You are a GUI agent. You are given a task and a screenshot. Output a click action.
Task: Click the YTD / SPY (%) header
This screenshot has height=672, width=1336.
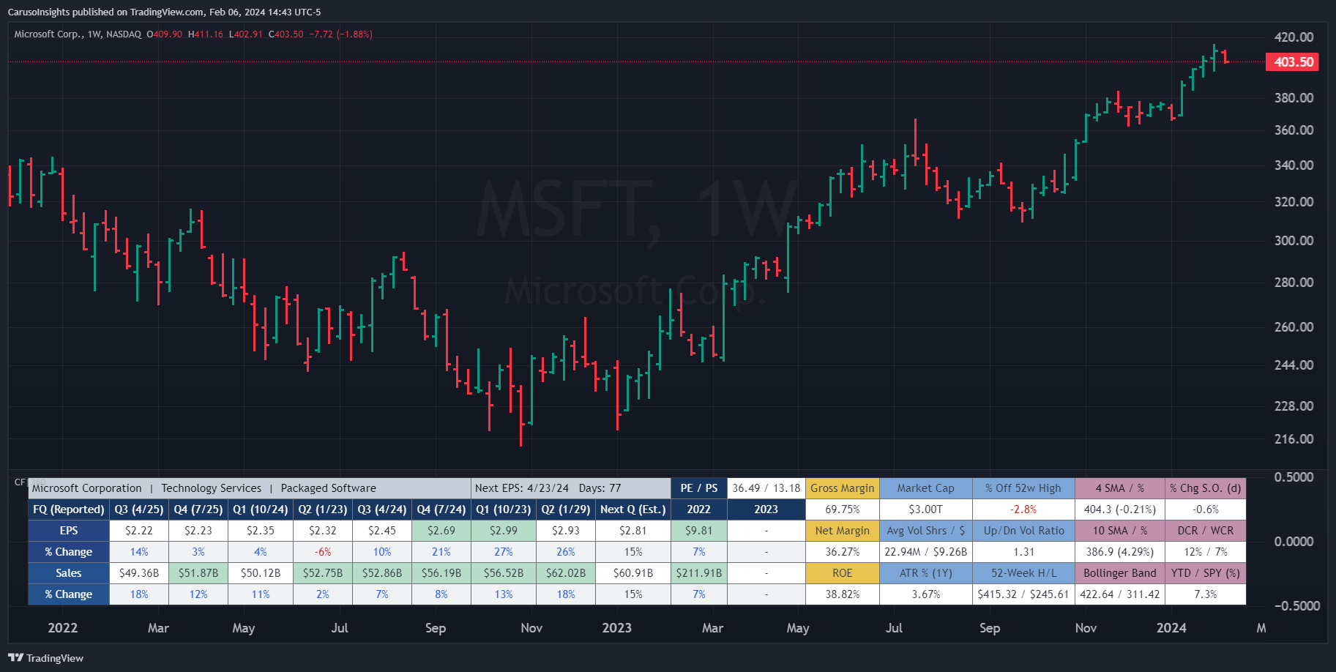pos(1206,573)
